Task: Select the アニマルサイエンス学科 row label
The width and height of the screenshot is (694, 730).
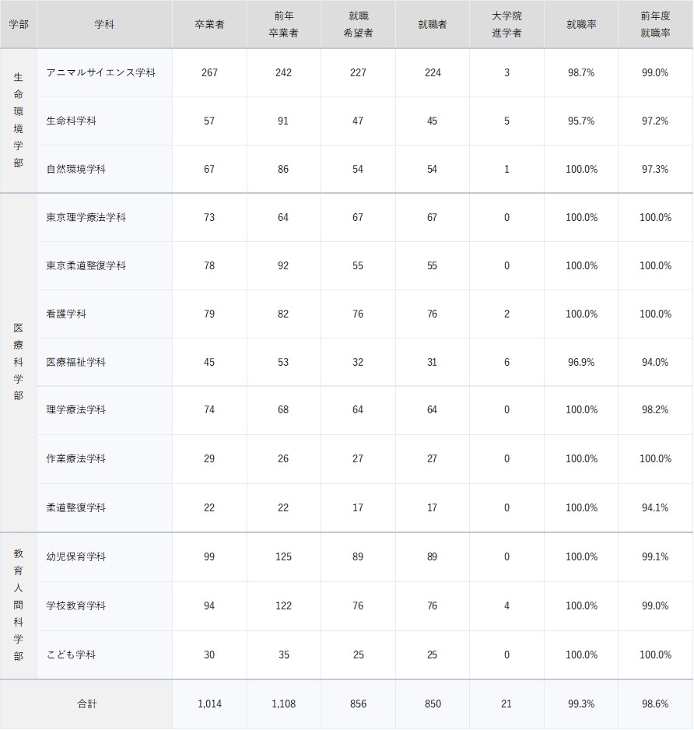Action: (x=100, y=72)
